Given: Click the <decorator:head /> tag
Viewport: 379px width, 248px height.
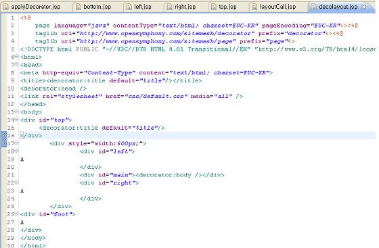Looking at the screenshot, I should click(53, 89).
